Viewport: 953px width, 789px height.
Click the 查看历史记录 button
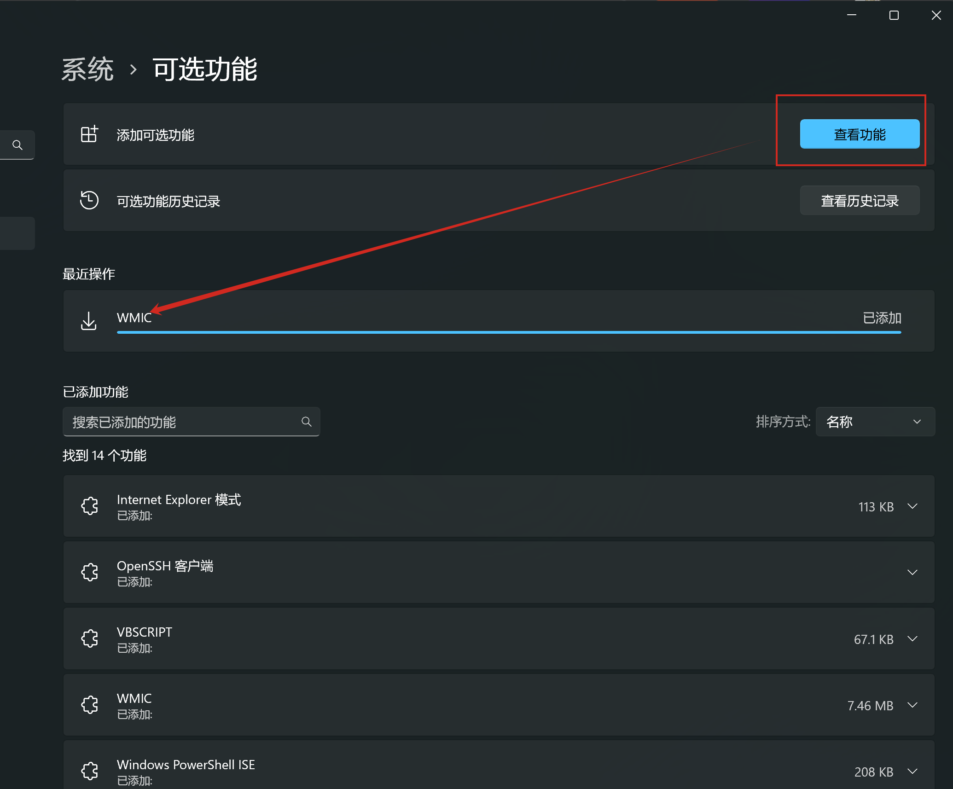tap(859, 200)
